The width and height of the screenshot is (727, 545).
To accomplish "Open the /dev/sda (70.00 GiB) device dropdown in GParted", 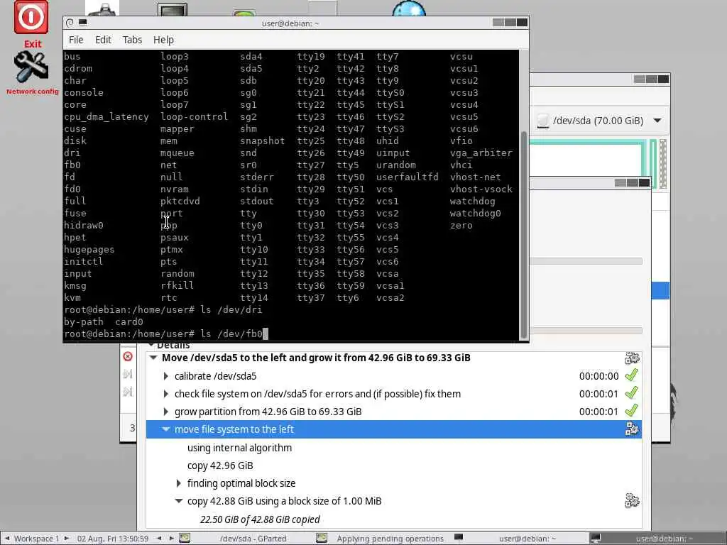I will click(599, 121).
